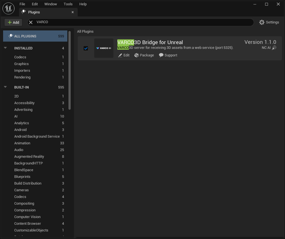Image resolution: width=285 pixels, height=239 pixels.
Task: Click the Plugins tab plug icon
Action: click(x=24, y=12)
